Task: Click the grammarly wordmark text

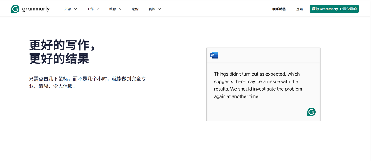Action: click(x=36, y=9)
